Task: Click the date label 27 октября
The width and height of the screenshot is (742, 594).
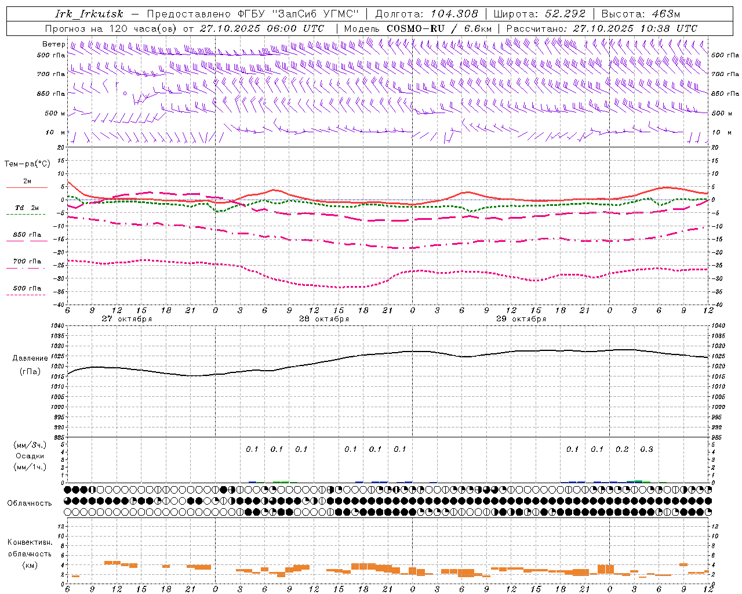Action: (x=127, y=319)
